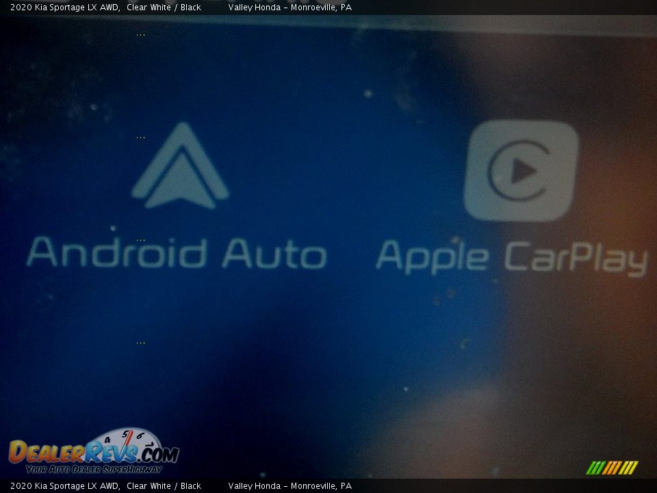Tap the Android Auto arrow icon
This screenshot has height=493, width=657.
(x=180, y=166)
